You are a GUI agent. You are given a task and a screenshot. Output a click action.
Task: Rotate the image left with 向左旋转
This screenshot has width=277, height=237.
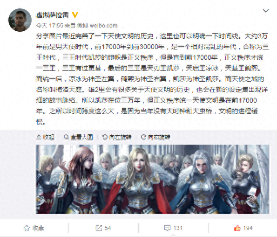(117, 137)
